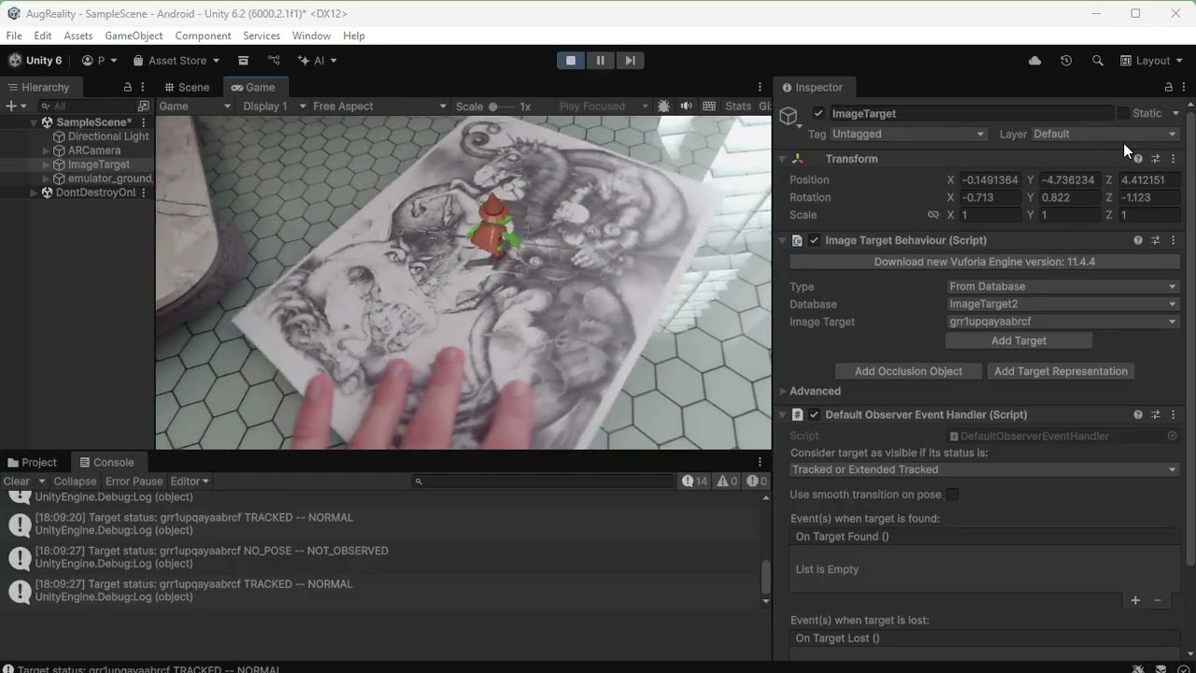The height and width of the screenshot is (673, 1196).
Task: Open SampleScene options kebab menu
Action: [x=143, y=122]
